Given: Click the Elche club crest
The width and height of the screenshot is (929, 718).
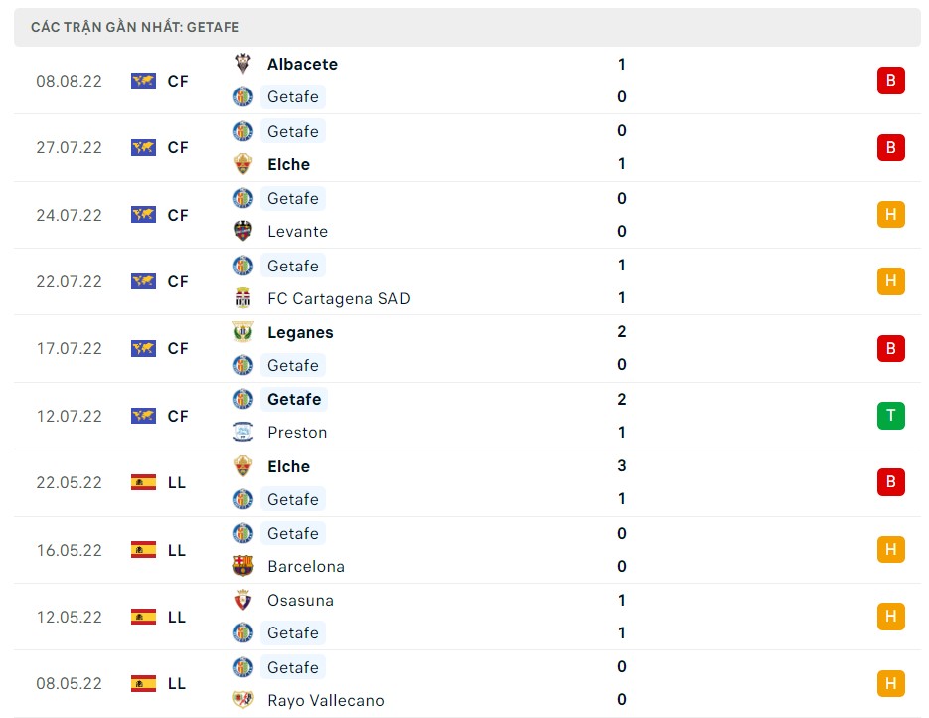Looking at the screenshot, I should (243, 164).
